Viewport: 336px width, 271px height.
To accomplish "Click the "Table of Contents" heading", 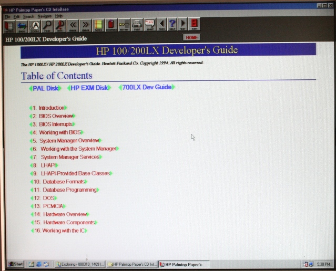I will pos(57,76).
